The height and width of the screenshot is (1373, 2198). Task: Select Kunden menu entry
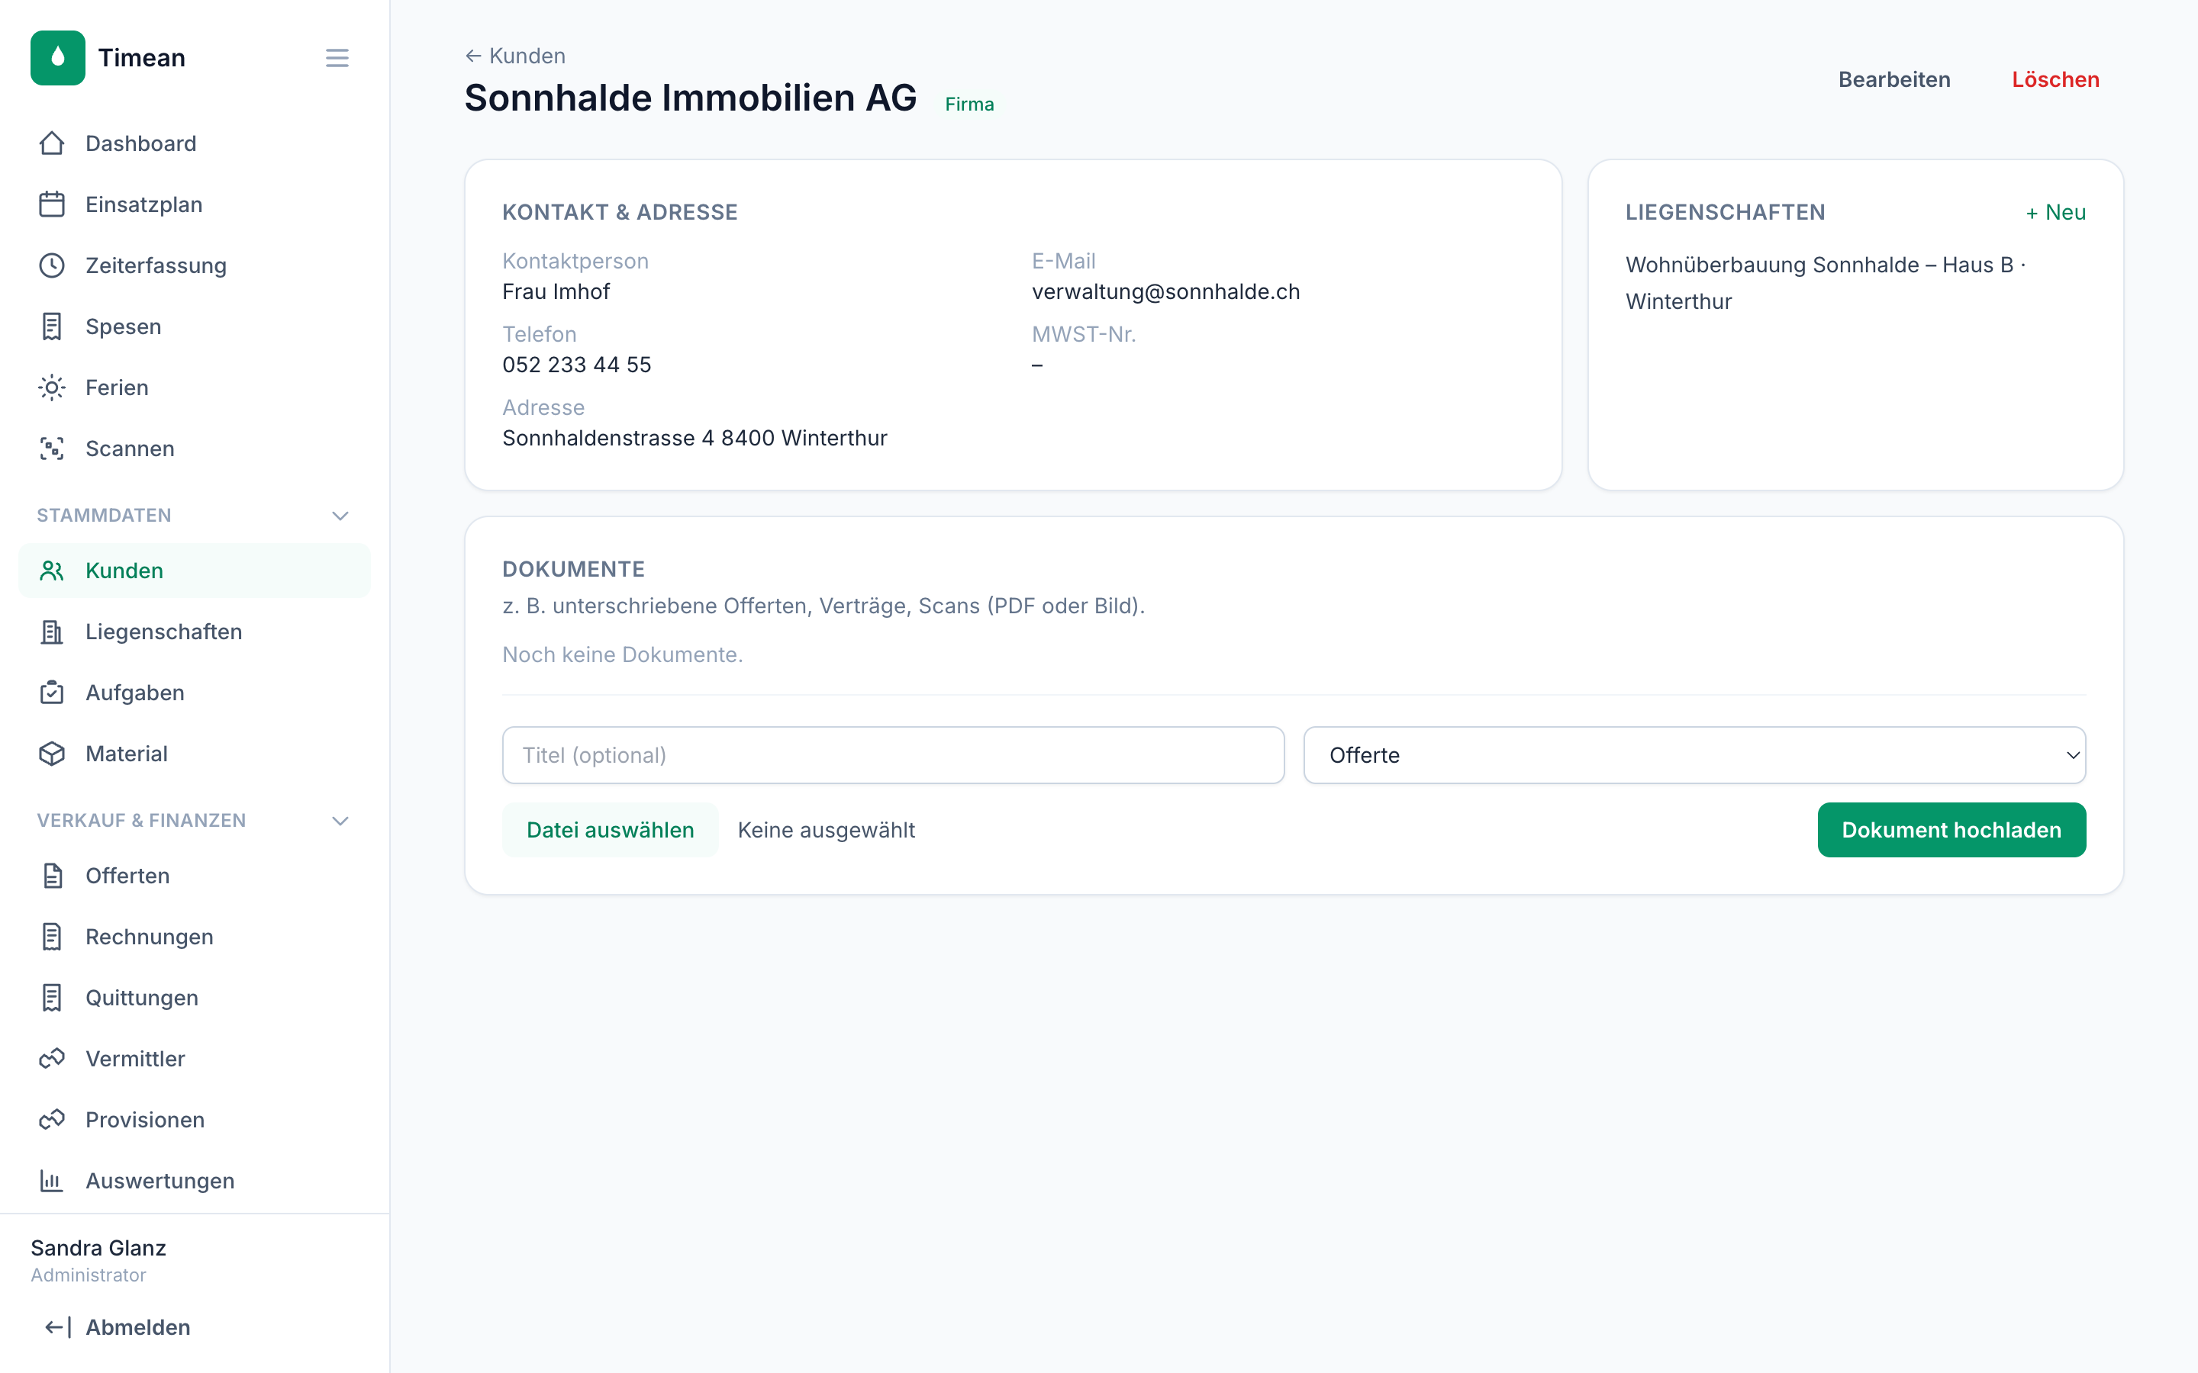[195, 571]
